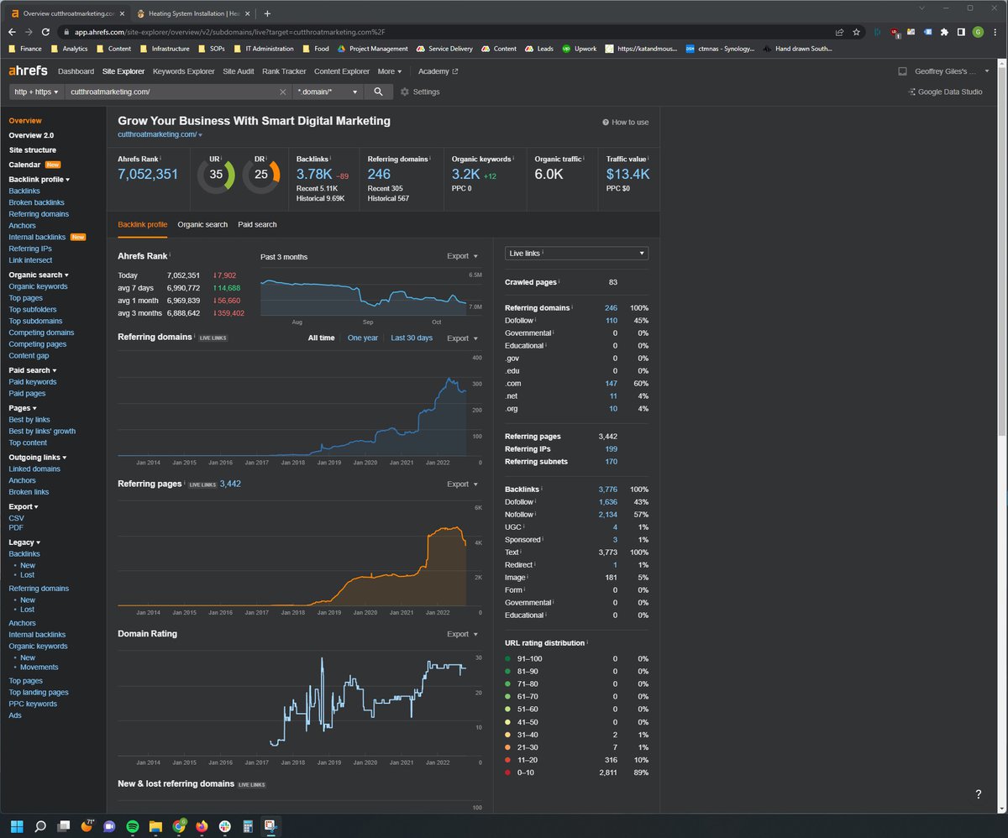Click info icon next to Ahrefs Rank metric
Image resolution: width=1008 pixels, height=838 pixels.
point(160,157)
